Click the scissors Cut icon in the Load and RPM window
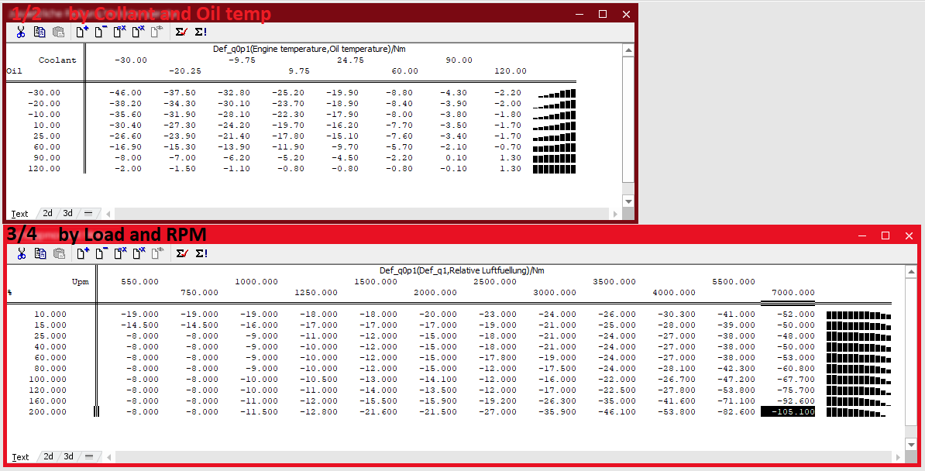925x471 pixels. click(21, 253)
